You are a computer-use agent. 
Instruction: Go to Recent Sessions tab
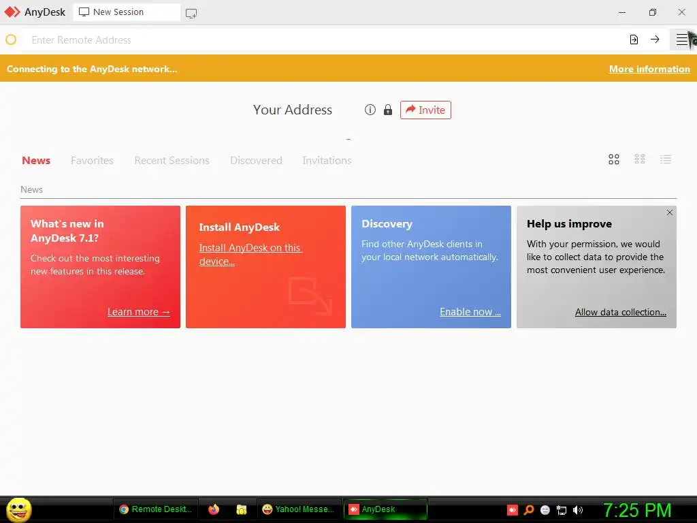[172, 161]
